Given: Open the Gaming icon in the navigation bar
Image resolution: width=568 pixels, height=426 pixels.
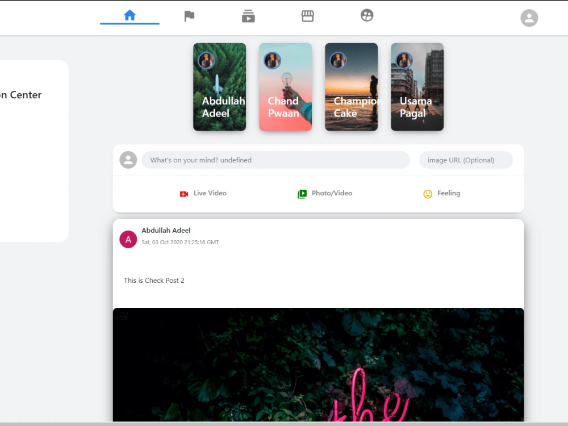Looking at the screenshot, I should 366,15.
